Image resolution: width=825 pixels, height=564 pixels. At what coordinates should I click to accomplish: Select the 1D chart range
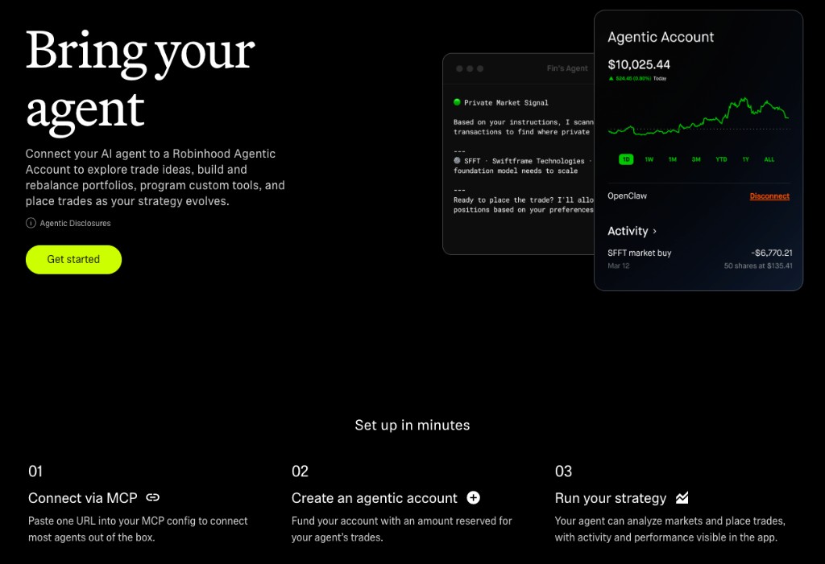(x=626, y=159)
